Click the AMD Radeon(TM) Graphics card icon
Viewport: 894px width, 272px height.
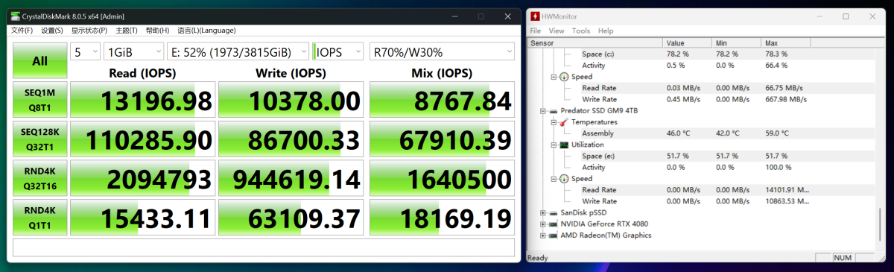tap(553, 235)
